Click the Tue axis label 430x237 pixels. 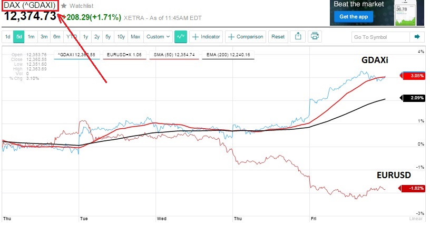pyautogui.click(x=84, y=219)
